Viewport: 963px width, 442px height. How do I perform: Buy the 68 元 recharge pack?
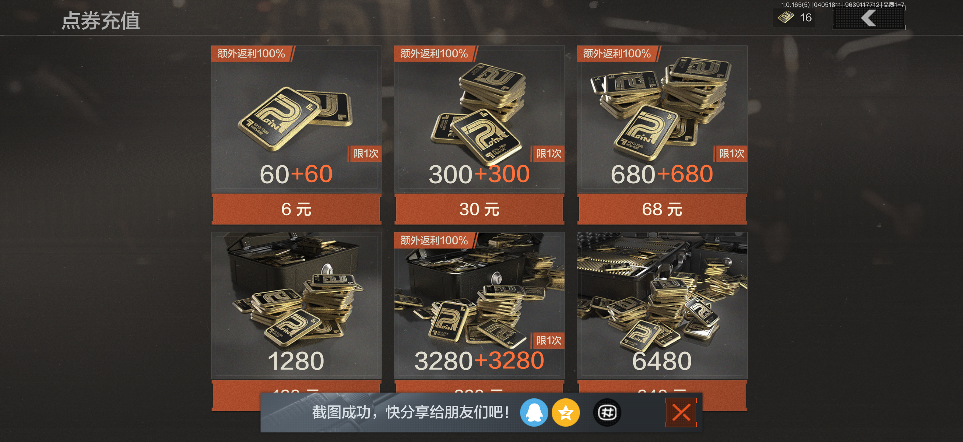662,209
